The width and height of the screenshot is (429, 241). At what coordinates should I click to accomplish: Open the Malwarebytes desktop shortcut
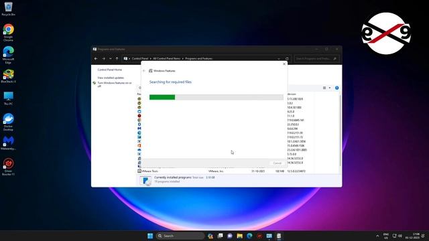tap(8, 143)
